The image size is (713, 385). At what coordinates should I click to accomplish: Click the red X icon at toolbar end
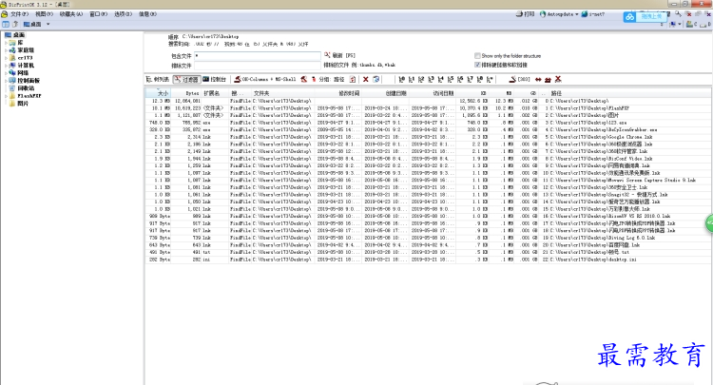pyautogui.click(x=558, y=80)
